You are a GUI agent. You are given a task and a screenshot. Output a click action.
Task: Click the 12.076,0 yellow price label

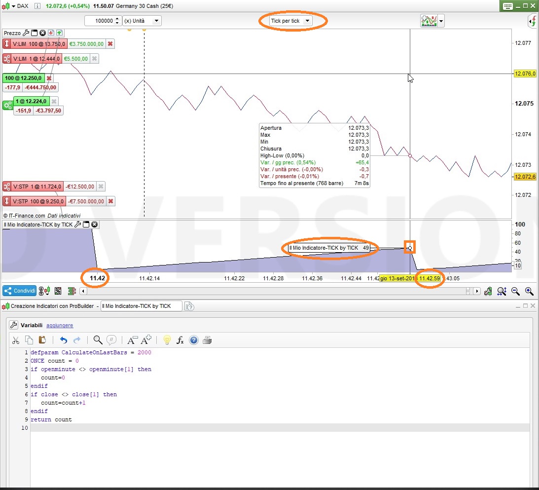(525, 74)
